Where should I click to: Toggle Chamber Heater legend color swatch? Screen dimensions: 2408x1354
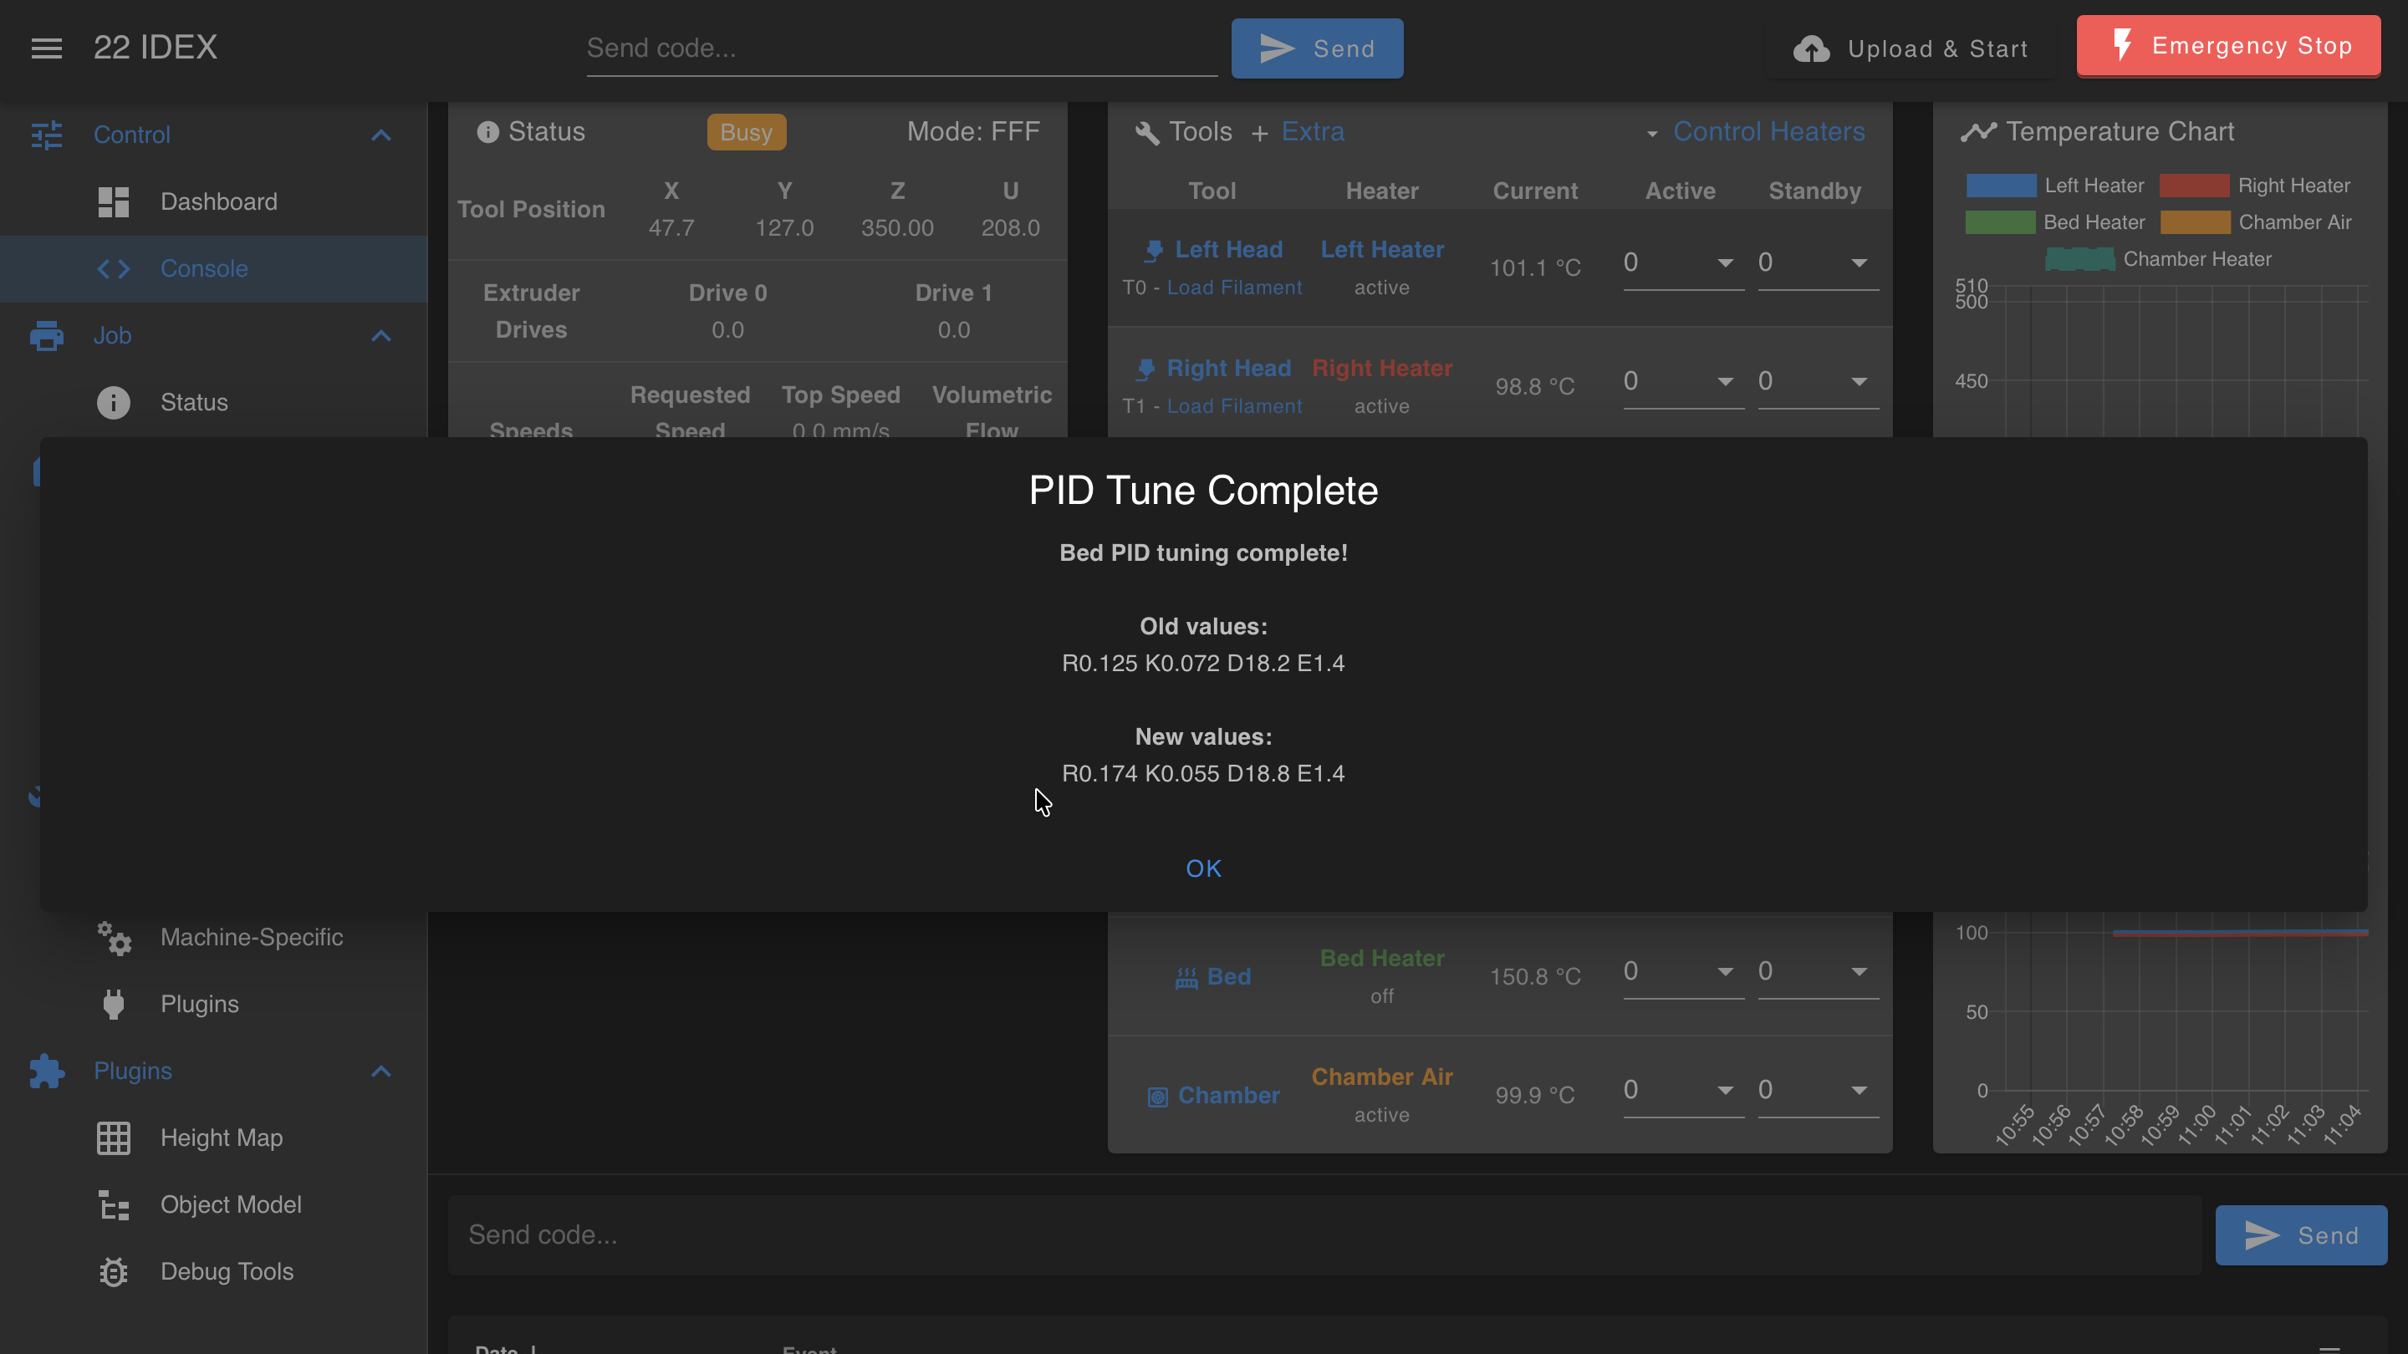[2080, 260]
